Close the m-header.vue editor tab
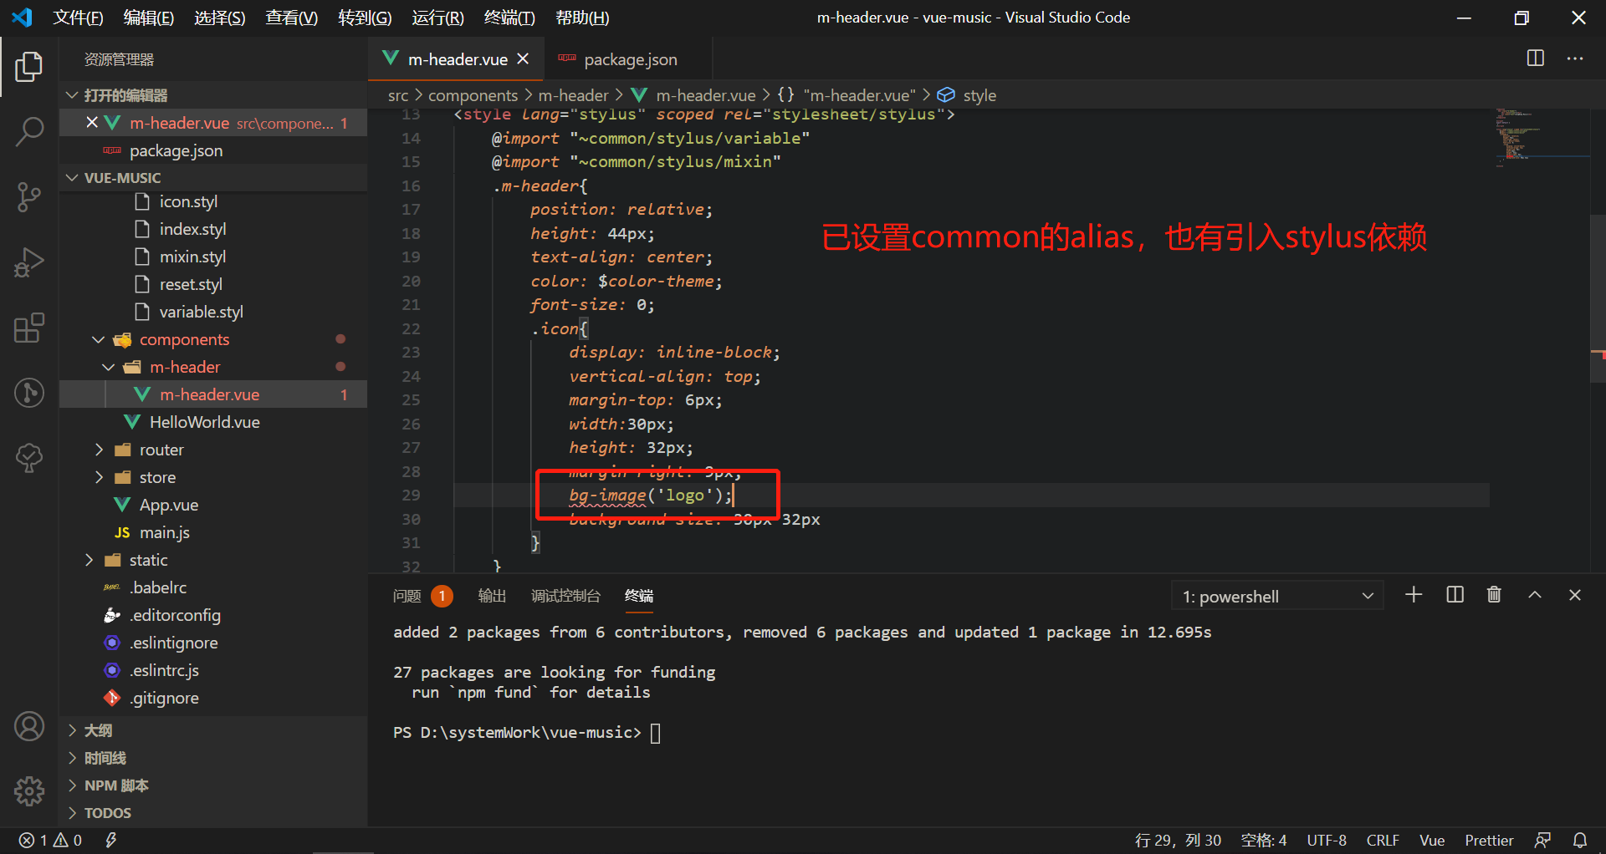Screen dimensions: 1606x854 (x=523, y=59)
